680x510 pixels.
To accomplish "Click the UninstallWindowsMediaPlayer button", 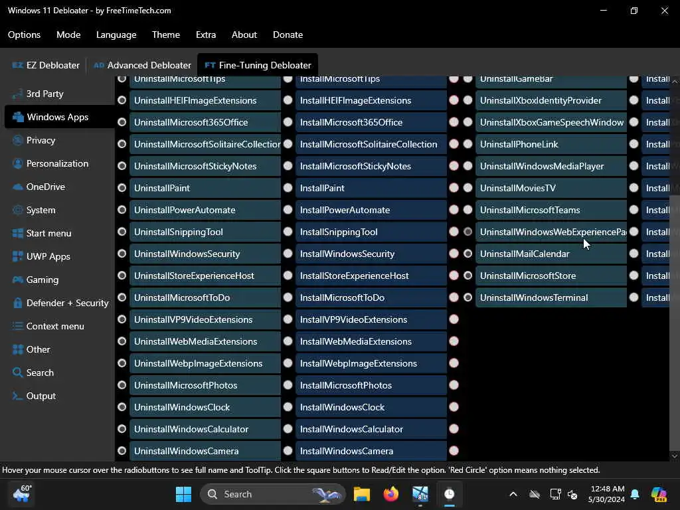I will (551, 166).
